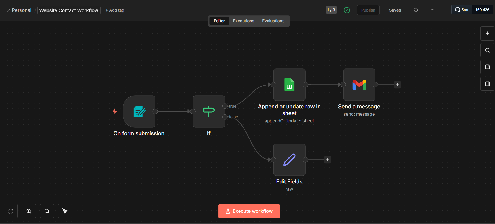Image resolution: width=495 pixels, height=224 pixels.
Task: Add node after Edit Fields output
Action: point(328,160)
